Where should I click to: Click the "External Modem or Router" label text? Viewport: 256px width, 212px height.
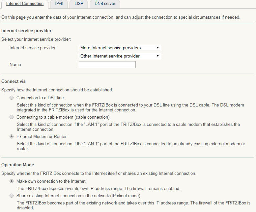[x=42, y=137]
